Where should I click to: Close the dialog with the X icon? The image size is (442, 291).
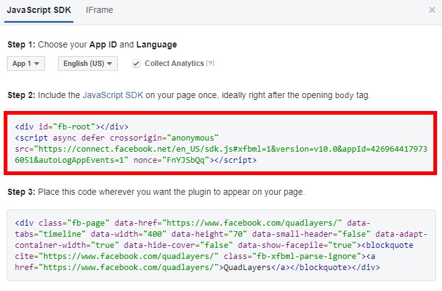click(x=432, y=10)
